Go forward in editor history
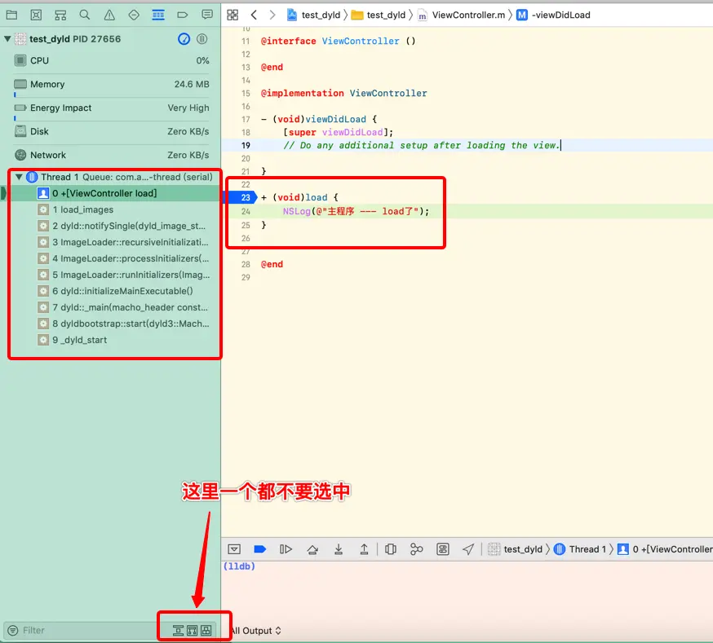Viewport: 713px width, 643px height. pyautogui.click(x=272, y=15)
